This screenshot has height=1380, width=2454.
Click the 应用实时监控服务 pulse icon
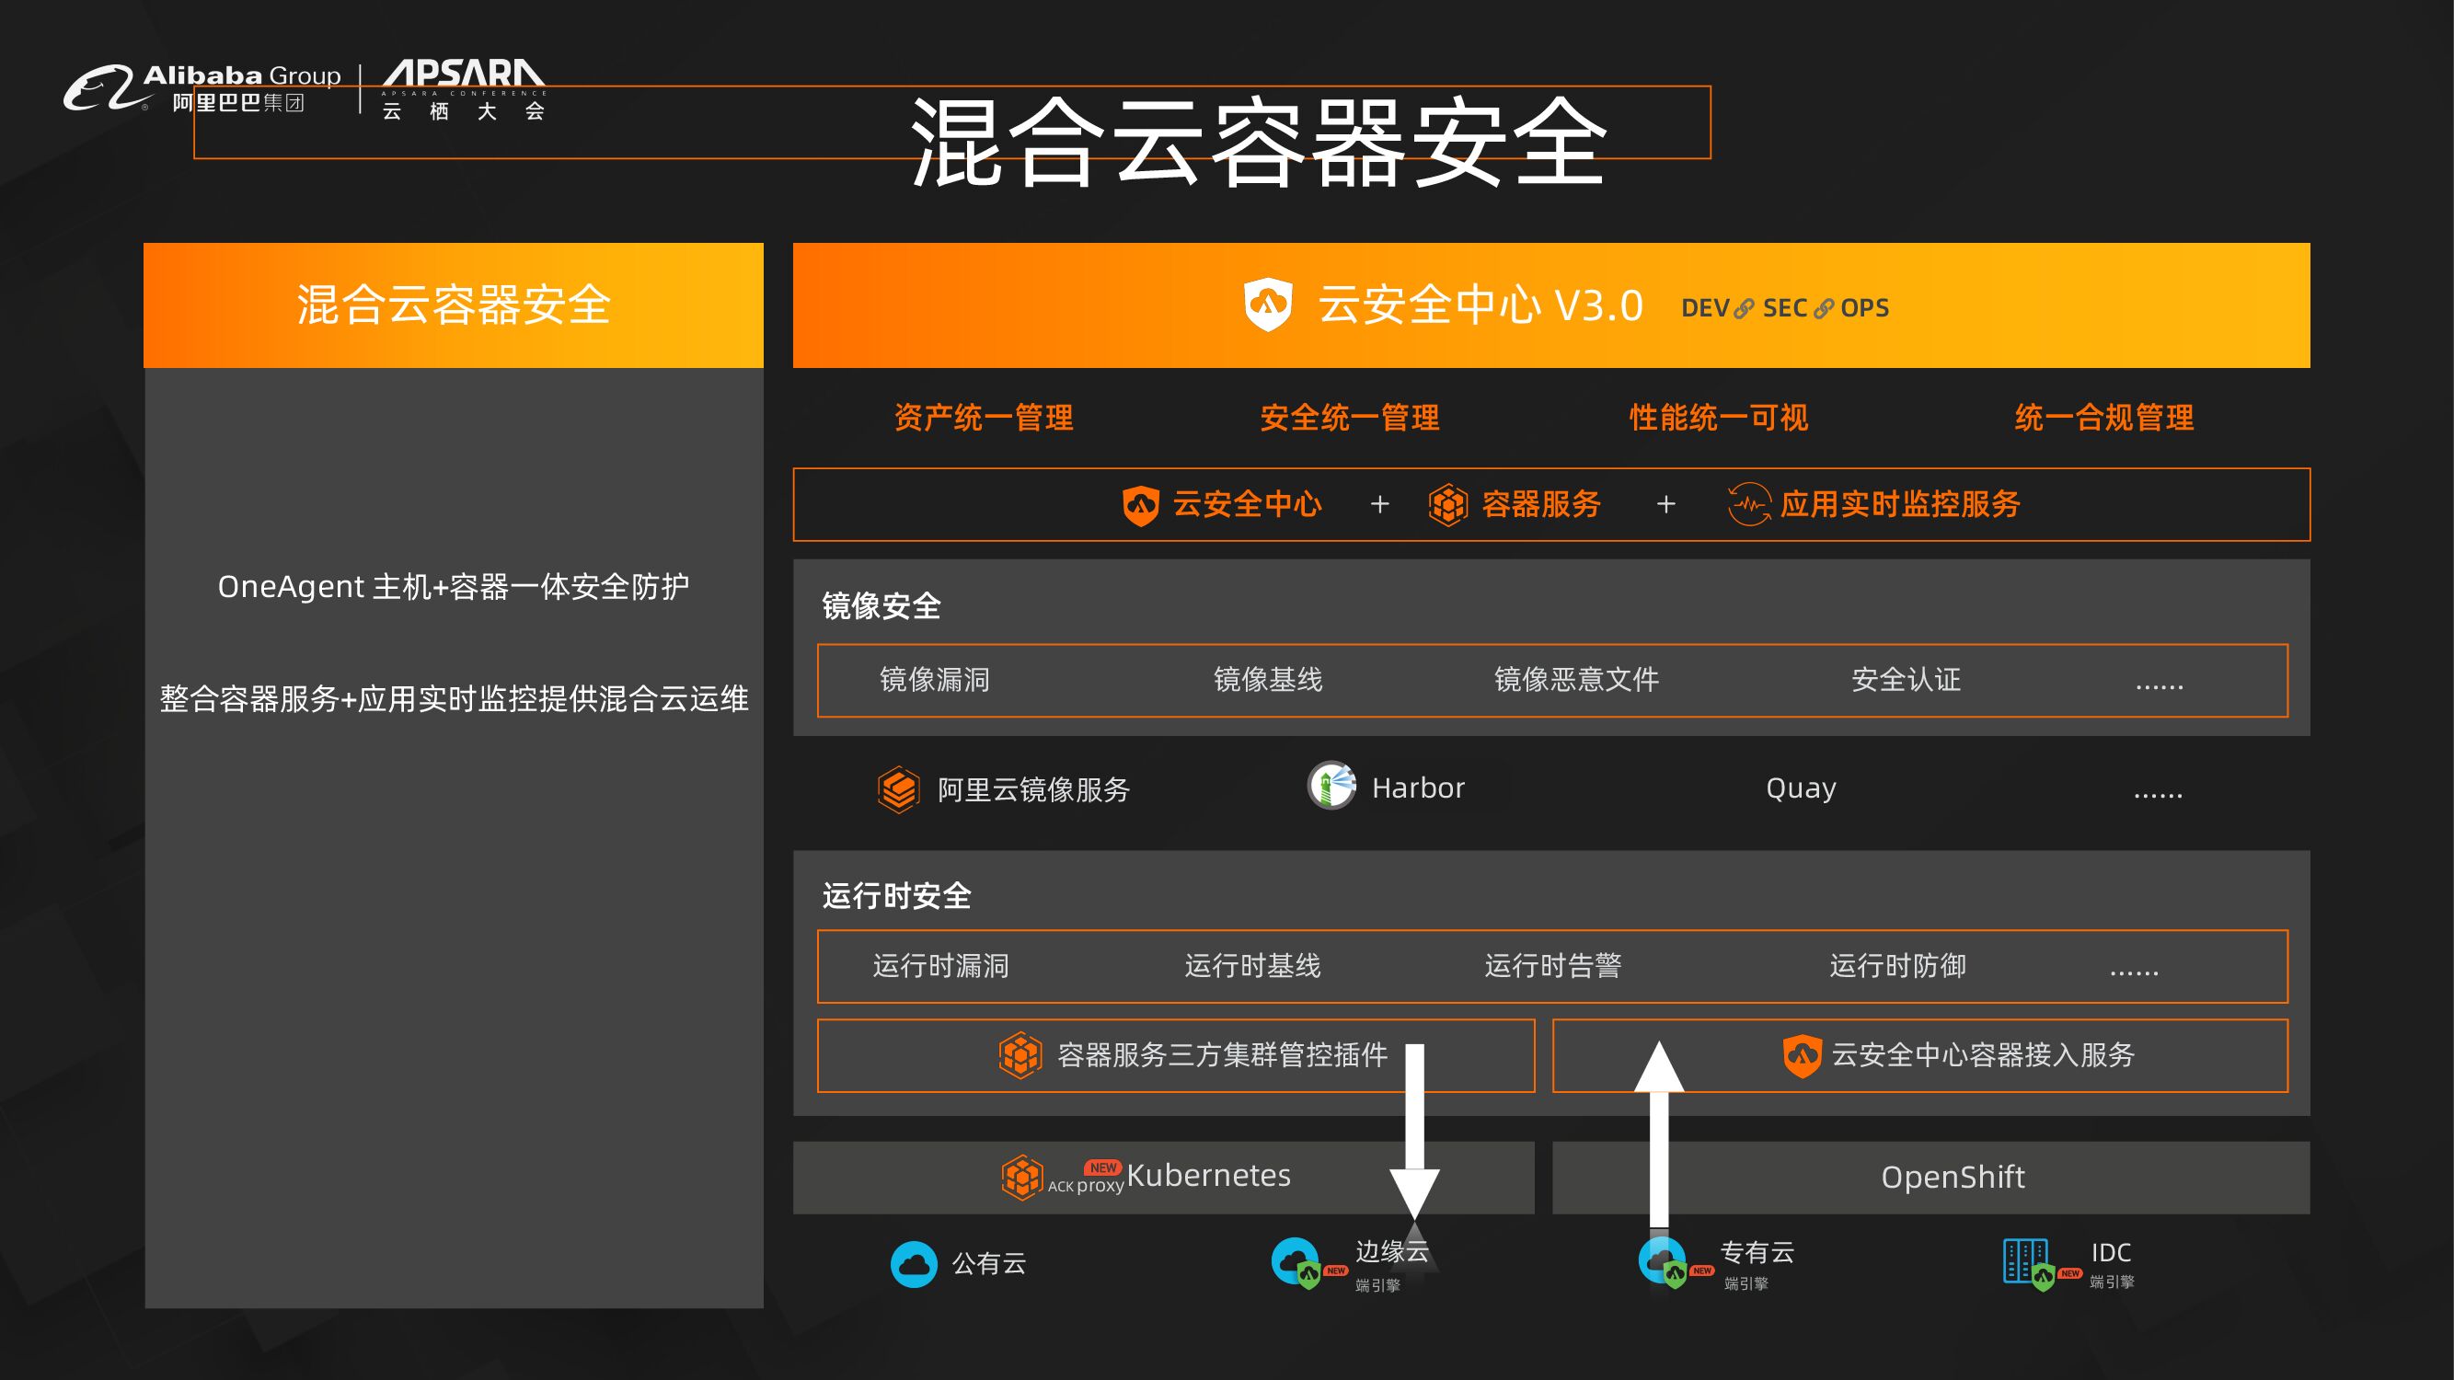[1749, 505]
